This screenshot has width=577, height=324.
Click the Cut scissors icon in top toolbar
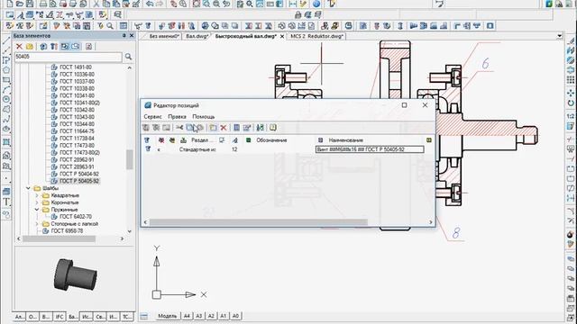96,4
